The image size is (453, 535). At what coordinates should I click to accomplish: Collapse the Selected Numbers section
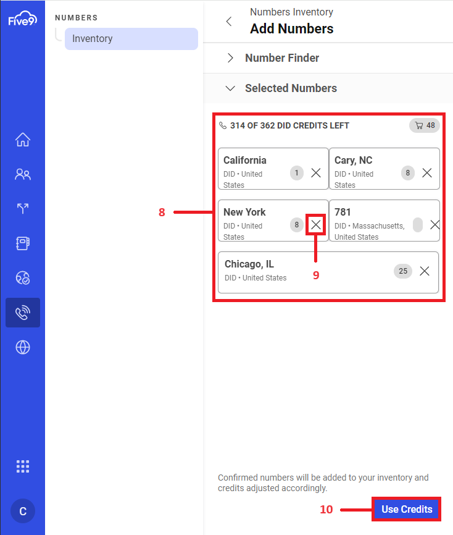pos(230,88)
